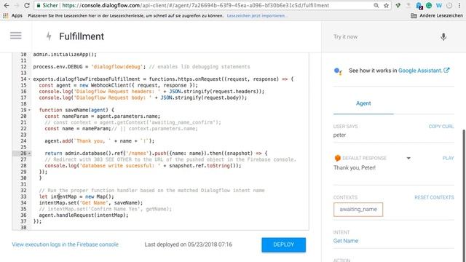
Task: Click the green V extension icon
Action: pos(398,5)
